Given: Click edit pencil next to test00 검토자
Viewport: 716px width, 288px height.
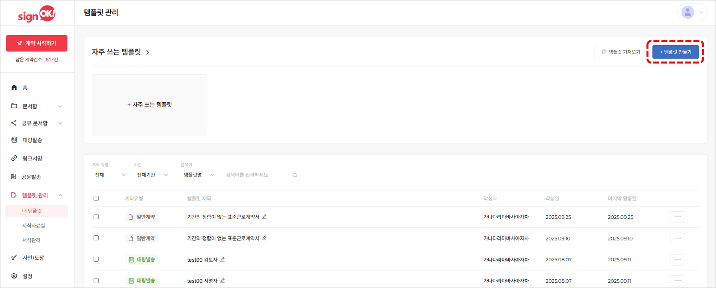Looking at the screenshot, I should coord(223,260).
